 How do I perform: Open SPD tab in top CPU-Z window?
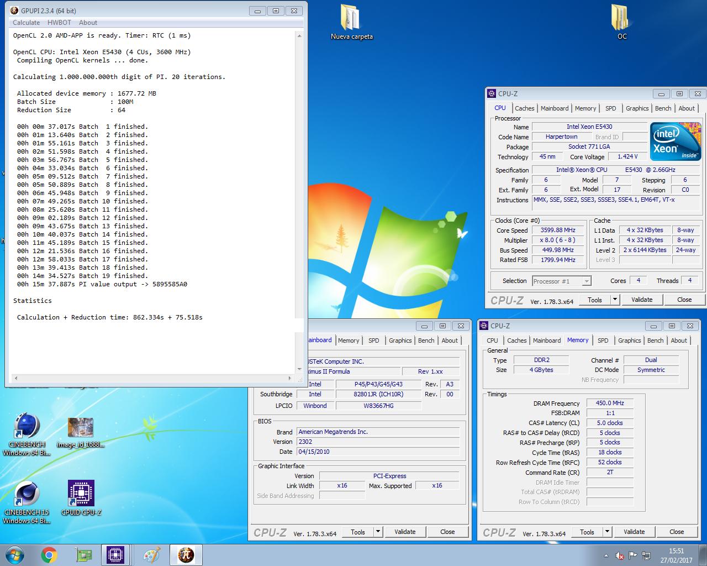coord(610,108)
